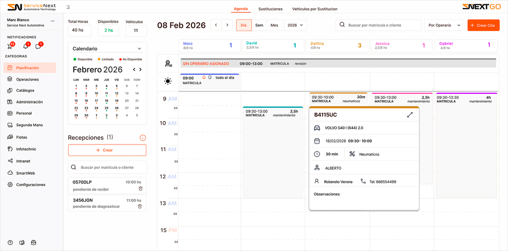Click the Crear button under Recepciones
This screenshot has height=251, width=508.
107,150
